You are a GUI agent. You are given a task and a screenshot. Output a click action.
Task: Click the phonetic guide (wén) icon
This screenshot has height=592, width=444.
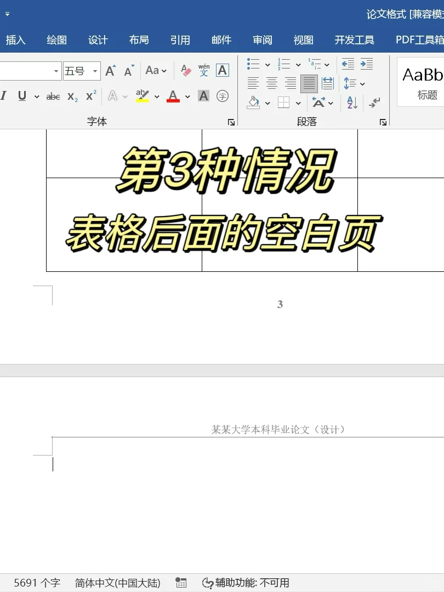coord(204,71)
